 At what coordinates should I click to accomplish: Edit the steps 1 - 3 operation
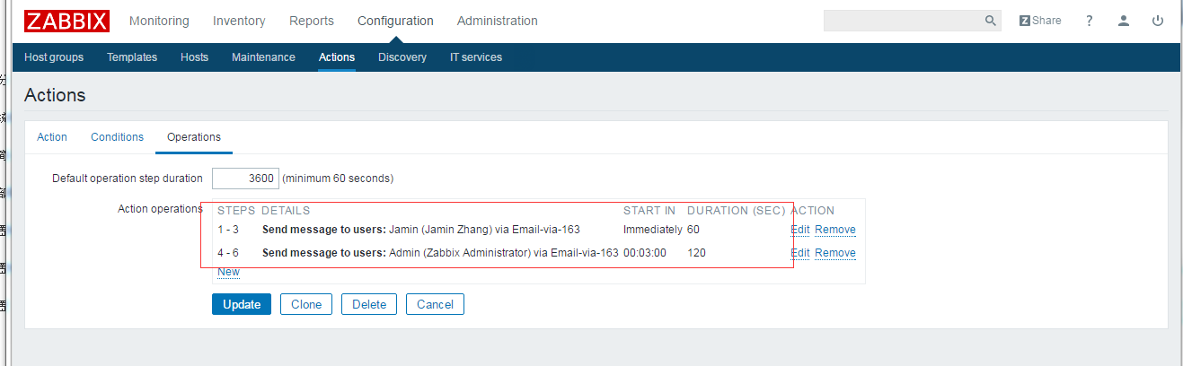pos(800,230)
